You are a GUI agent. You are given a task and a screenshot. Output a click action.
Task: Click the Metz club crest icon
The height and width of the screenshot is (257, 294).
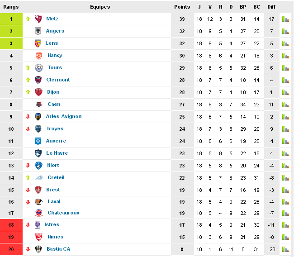tap(38, 19)
